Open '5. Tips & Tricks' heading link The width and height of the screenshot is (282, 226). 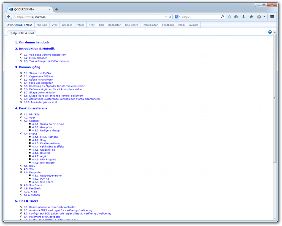coord(27,201)
